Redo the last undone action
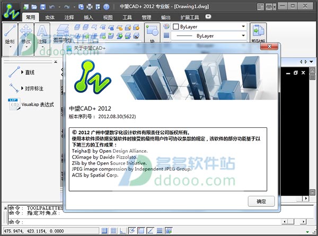This screenshot has height=236, width=318. pyautogui.click(x=67, y=7)
